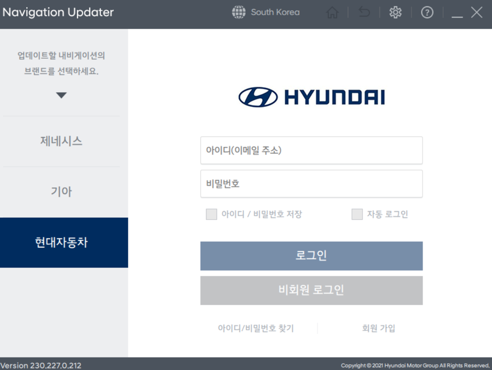This screenshot has height=370, width=492.
Task: Open the South Korea region selector
Action: 275,12
